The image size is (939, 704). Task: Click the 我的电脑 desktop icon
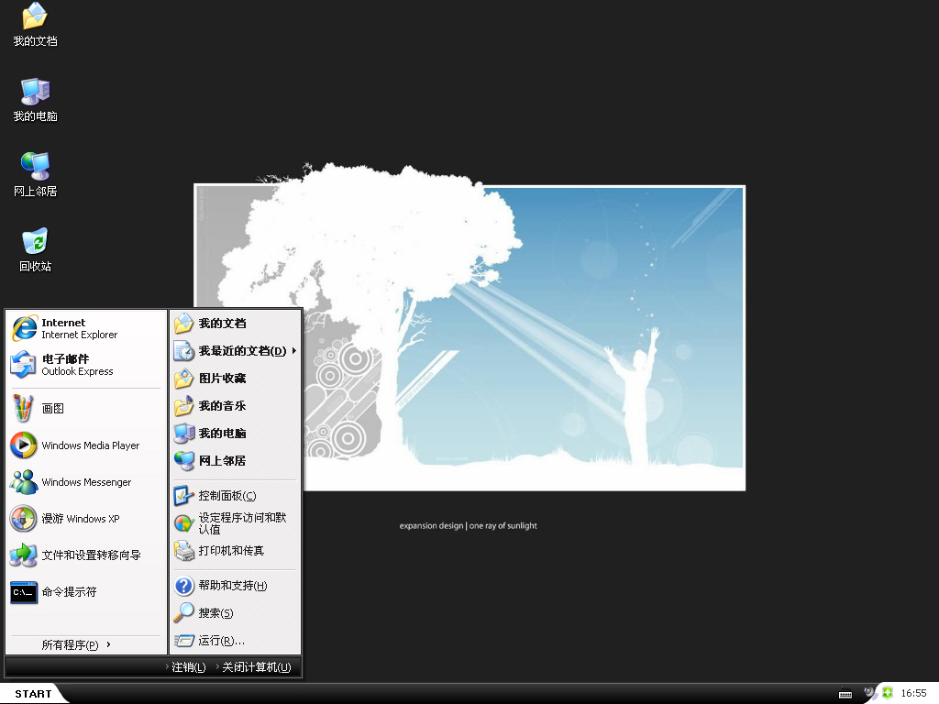[x=35, y=98]
